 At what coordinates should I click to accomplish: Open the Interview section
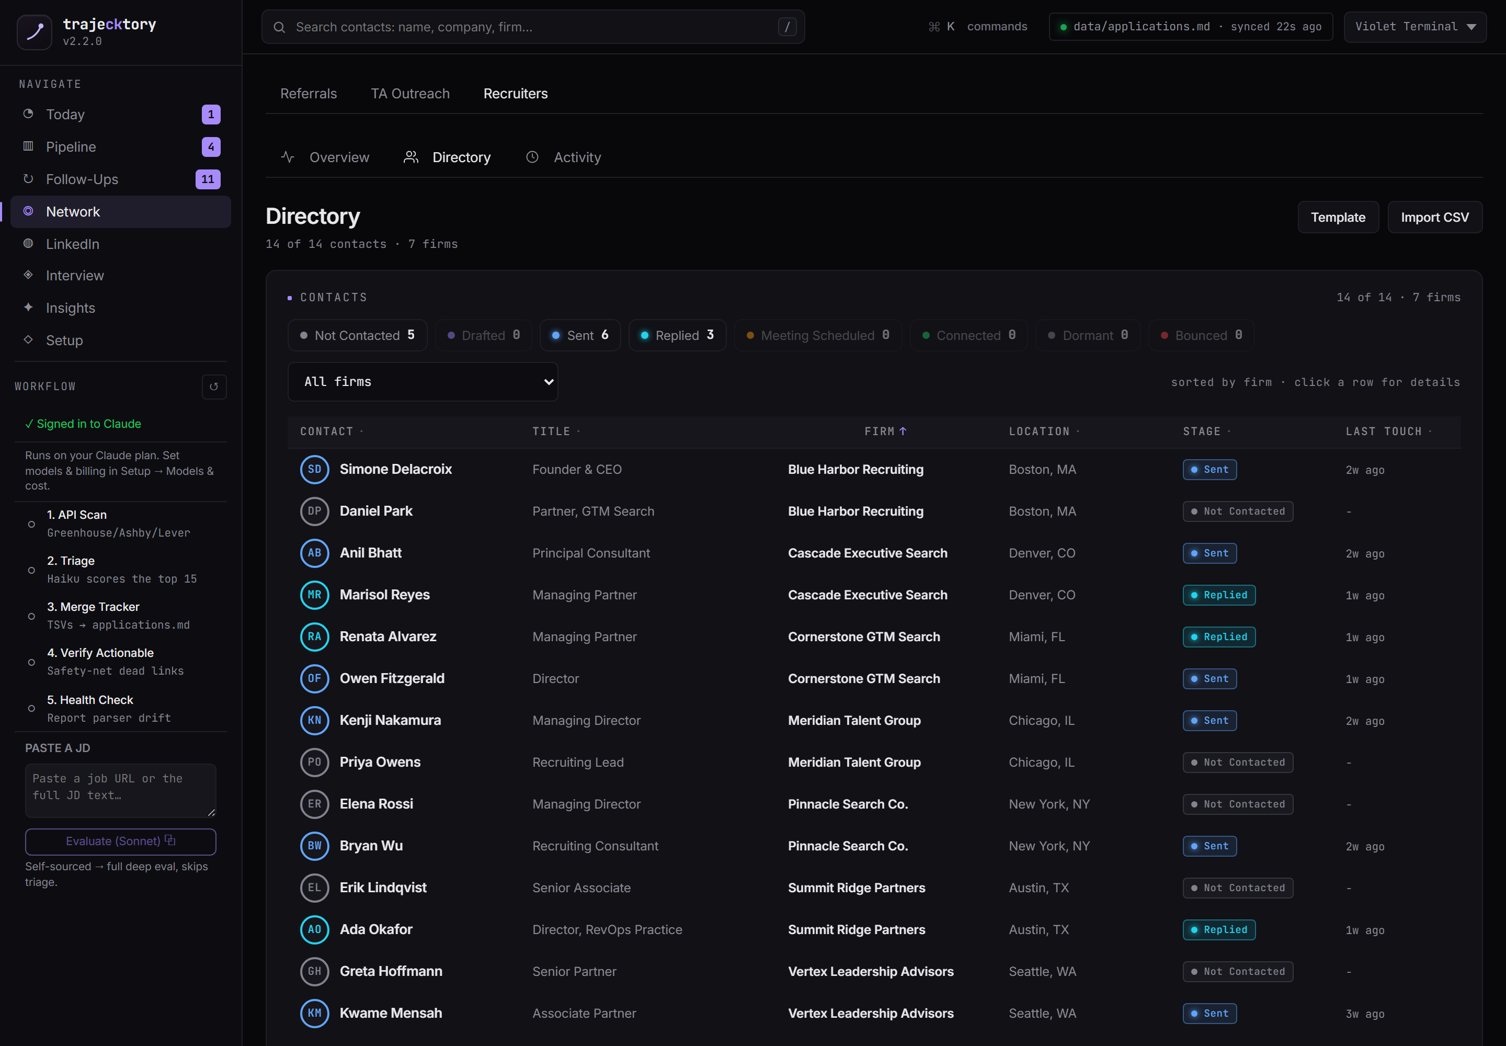pyautogui.click(x=121, y=275)
